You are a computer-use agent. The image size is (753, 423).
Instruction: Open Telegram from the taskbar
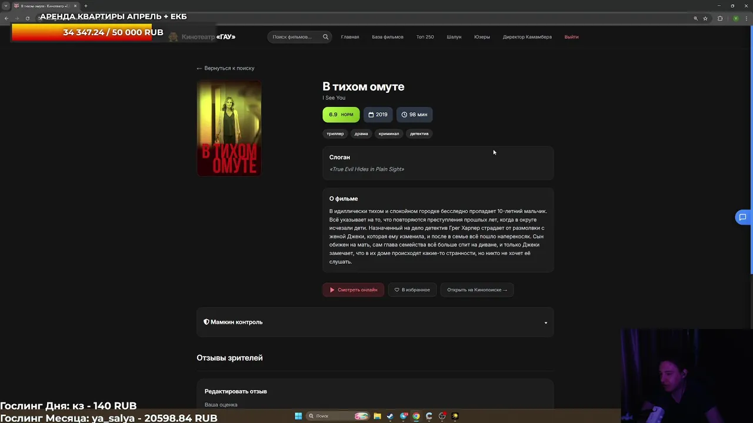tap(403, 416)
